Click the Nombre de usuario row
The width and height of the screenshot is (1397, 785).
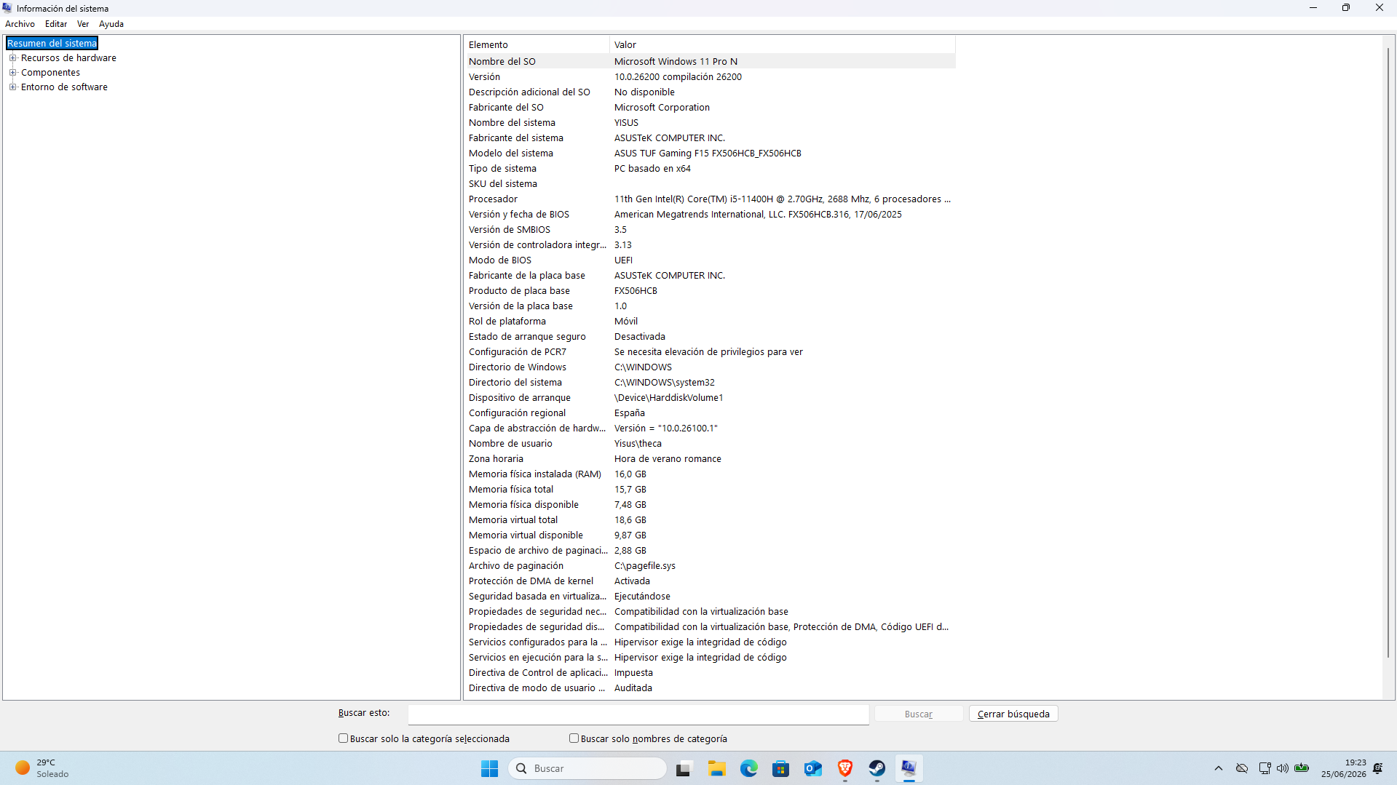[x=710, y=444]
